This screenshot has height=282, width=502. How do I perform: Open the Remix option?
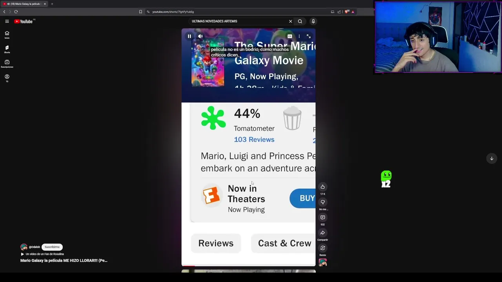(323, 248)
